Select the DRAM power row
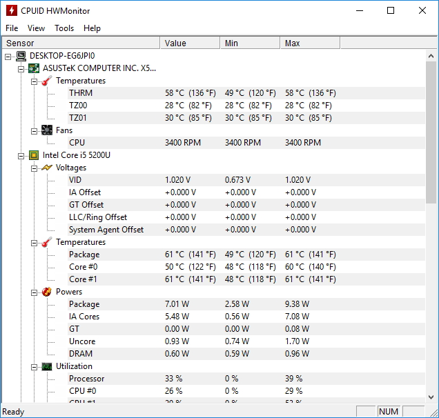 [x=246, y=354]
